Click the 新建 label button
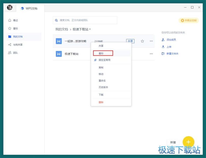This screenshot has width=206, height=158. pos(173,142)
